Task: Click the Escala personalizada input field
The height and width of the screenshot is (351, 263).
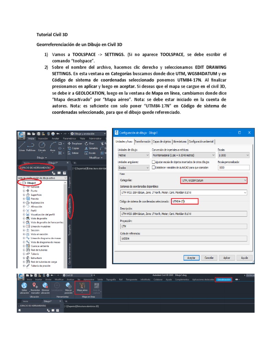Action: coord(234,168)
